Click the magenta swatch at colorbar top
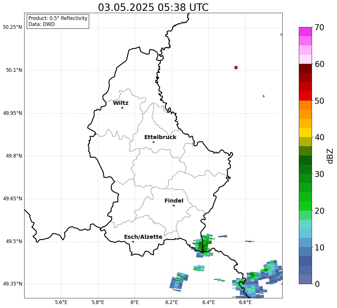This screenshot has width=337, height=308. coord(305,32)
